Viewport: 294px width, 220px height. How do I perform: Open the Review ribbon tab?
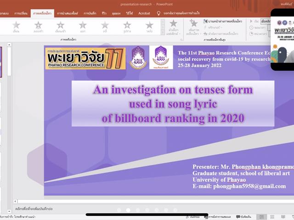[x=104, y=13]
